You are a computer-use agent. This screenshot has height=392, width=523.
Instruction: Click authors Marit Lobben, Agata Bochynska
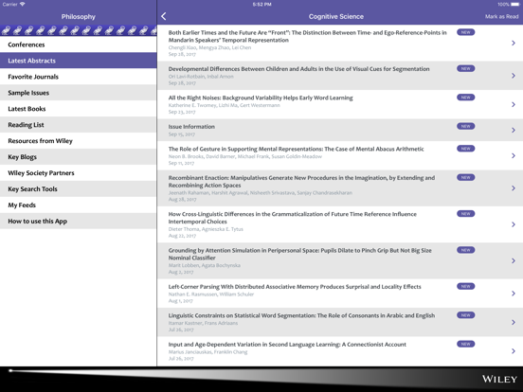click(x=204, y=265)
